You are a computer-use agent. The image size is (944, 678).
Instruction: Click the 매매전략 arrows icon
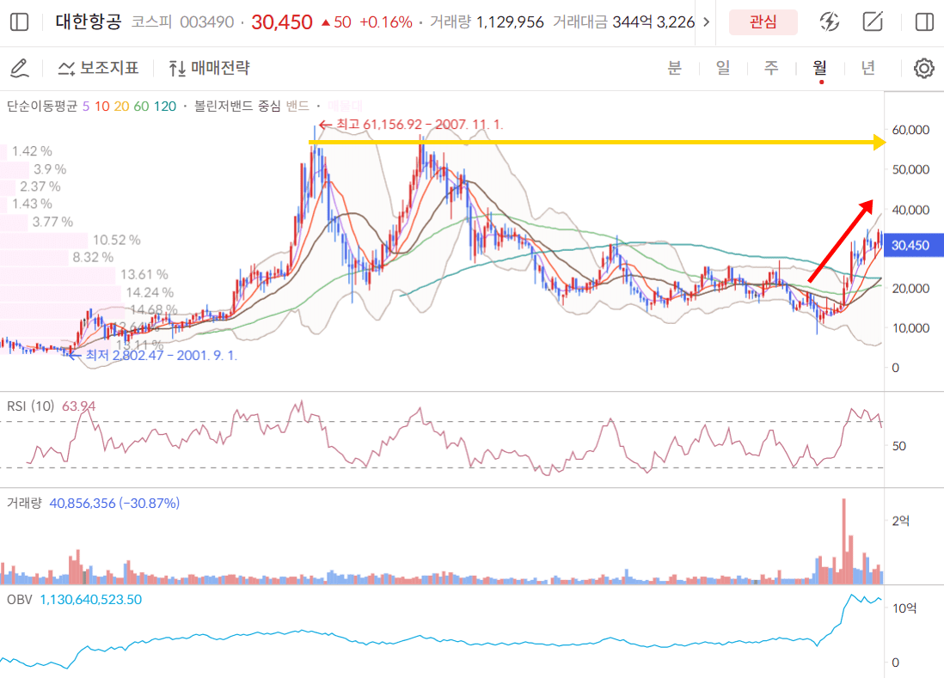[x=177, y=68]
